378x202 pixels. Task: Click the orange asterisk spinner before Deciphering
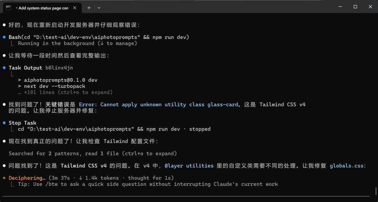point(4,178)
